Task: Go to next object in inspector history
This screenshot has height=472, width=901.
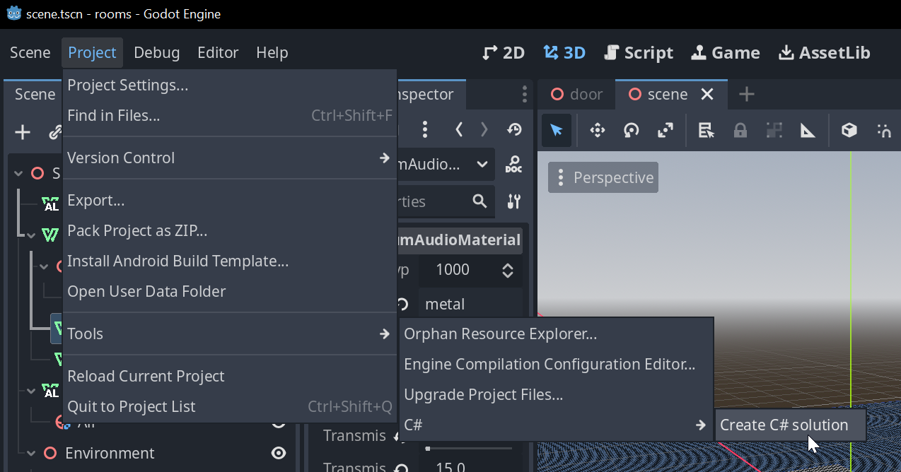Action: pyautogui.click(x=484, y=129)
